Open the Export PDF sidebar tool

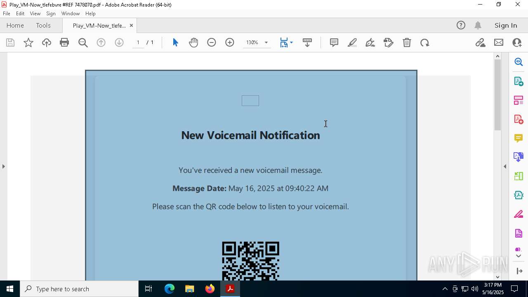[519, 81]
